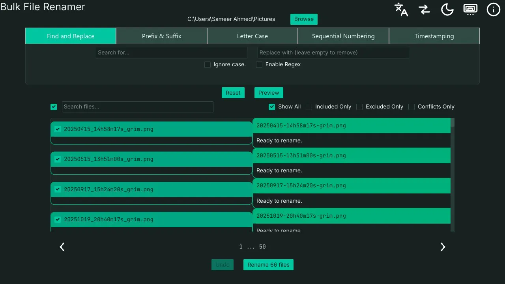Check the Enable Regex option
Image resolution: width=505 pixels, height=284 pixels.
point(259,65)
